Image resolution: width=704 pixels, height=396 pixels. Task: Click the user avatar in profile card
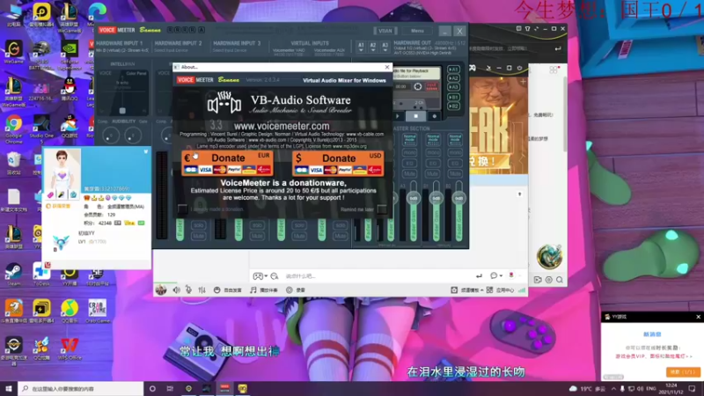pyautogui.click(x=62, y=172)
